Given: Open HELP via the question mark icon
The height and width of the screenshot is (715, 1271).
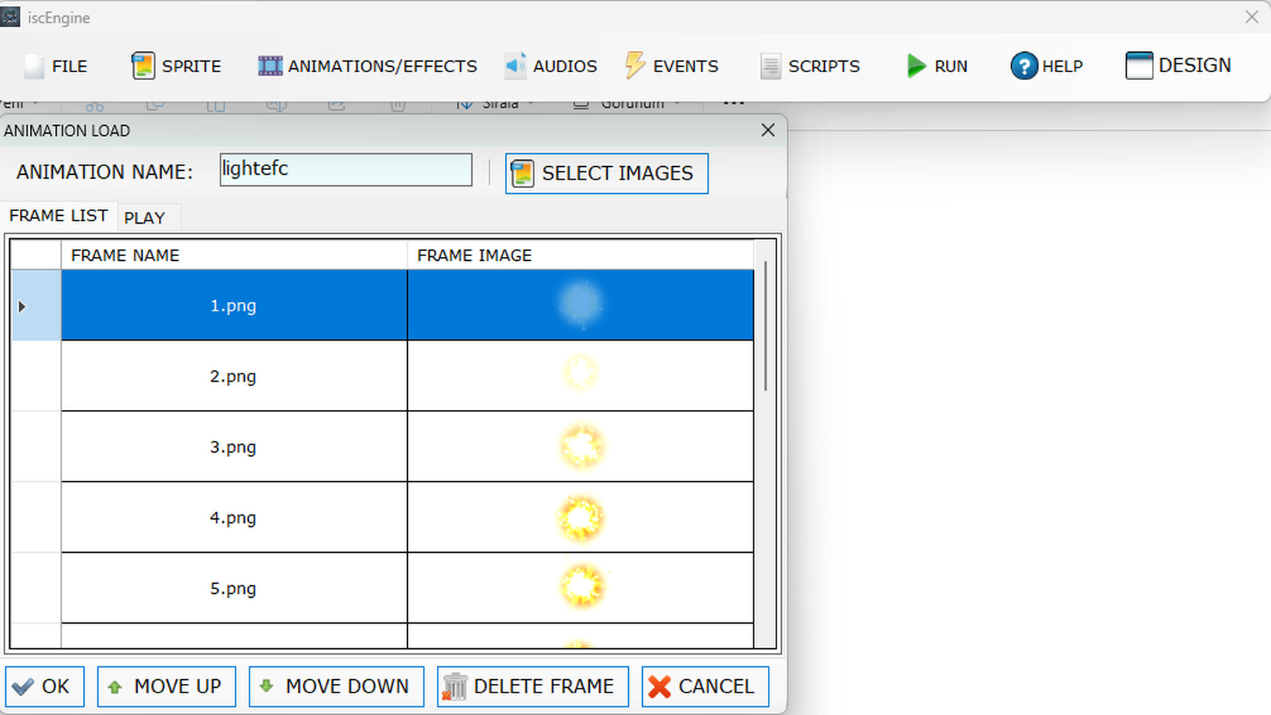Looking at the screenshot, I should (1023, 66).
